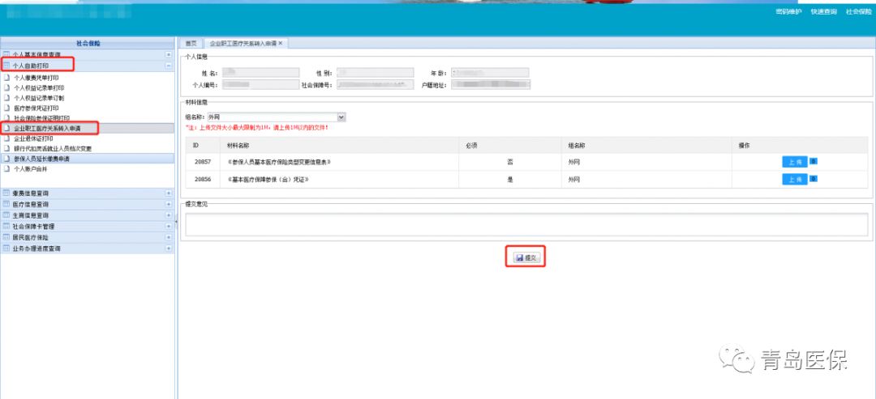Click the 提交 submit button
876x399 pixels.
(x=526, y=257)
